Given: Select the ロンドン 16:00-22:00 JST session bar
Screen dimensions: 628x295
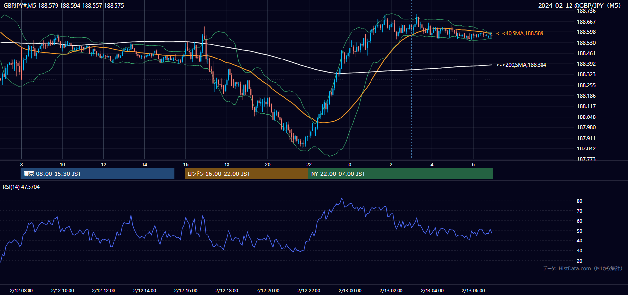Looking at the screenshot, I should [x=246, y=174].
